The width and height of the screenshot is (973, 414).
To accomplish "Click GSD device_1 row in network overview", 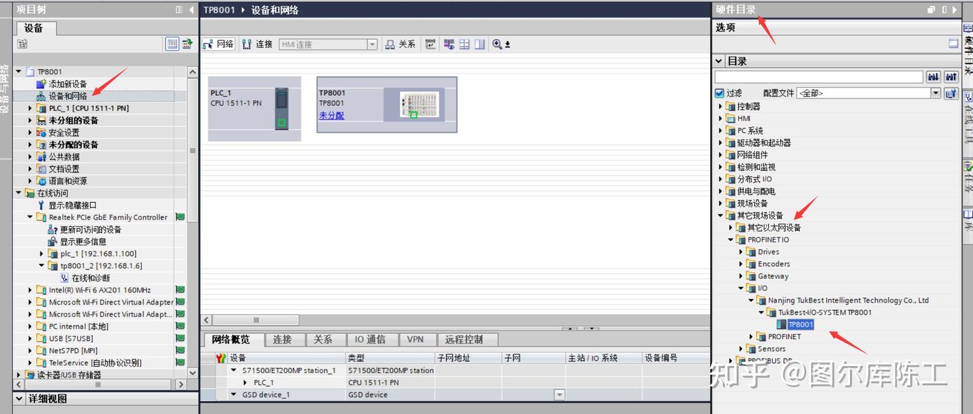I will click(455, 394).
